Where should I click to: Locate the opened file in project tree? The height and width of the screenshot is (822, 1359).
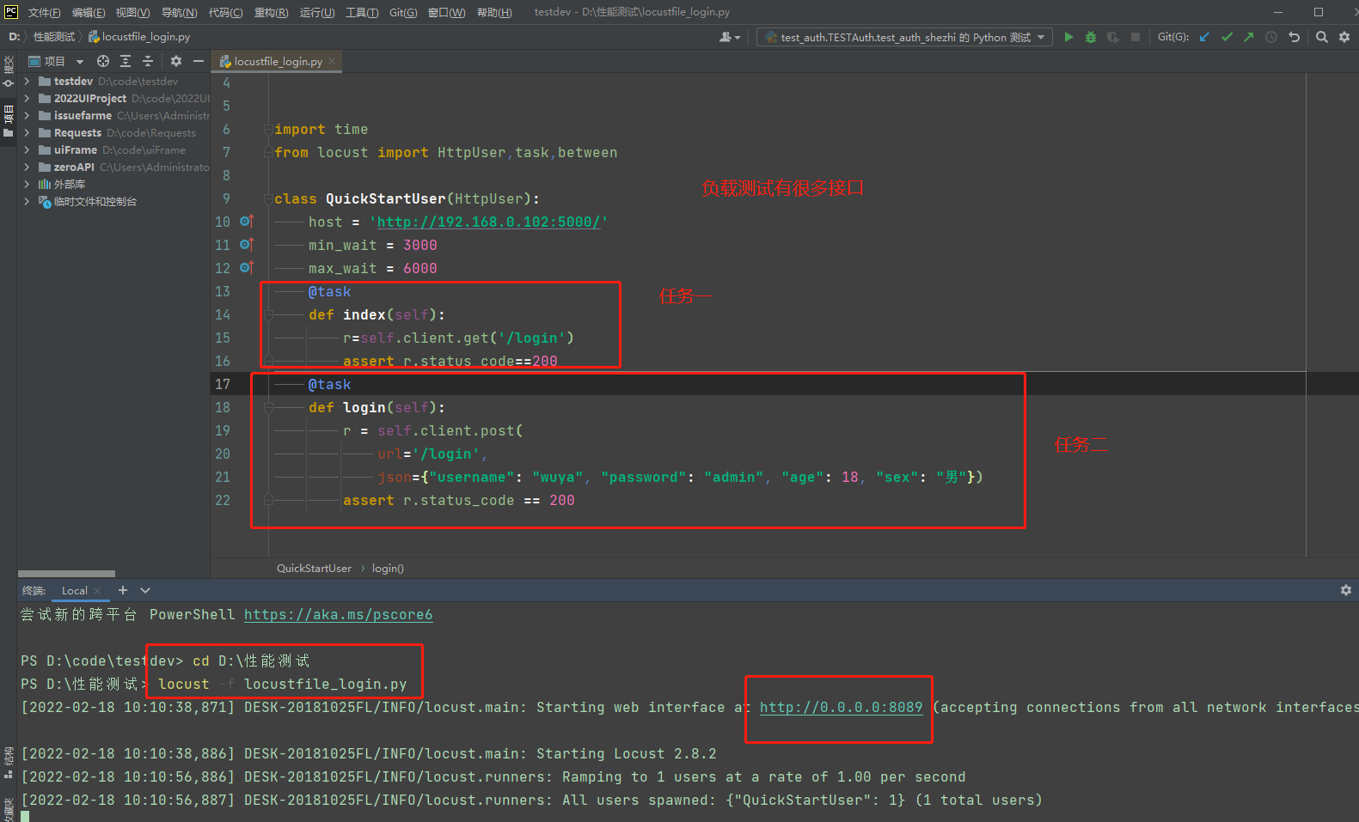(x=103, y=61)
